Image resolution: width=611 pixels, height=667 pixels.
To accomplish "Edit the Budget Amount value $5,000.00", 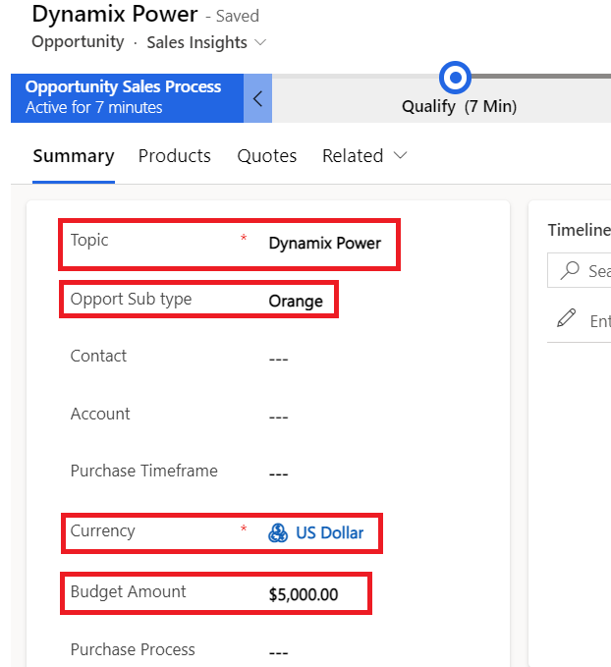I will 304,594.
